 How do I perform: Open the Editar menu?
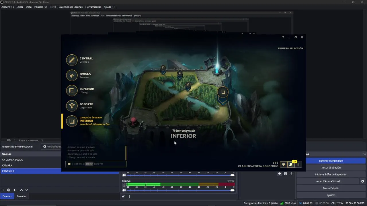coord(20,7)
